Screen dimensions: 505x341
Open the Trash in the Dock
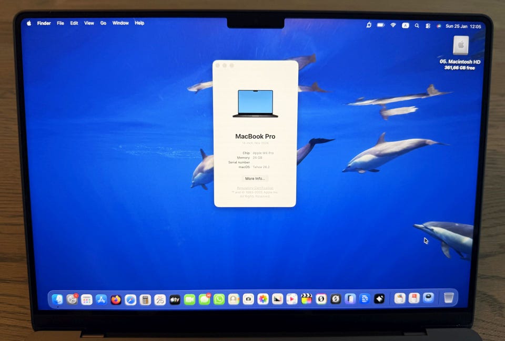[449, 297]
